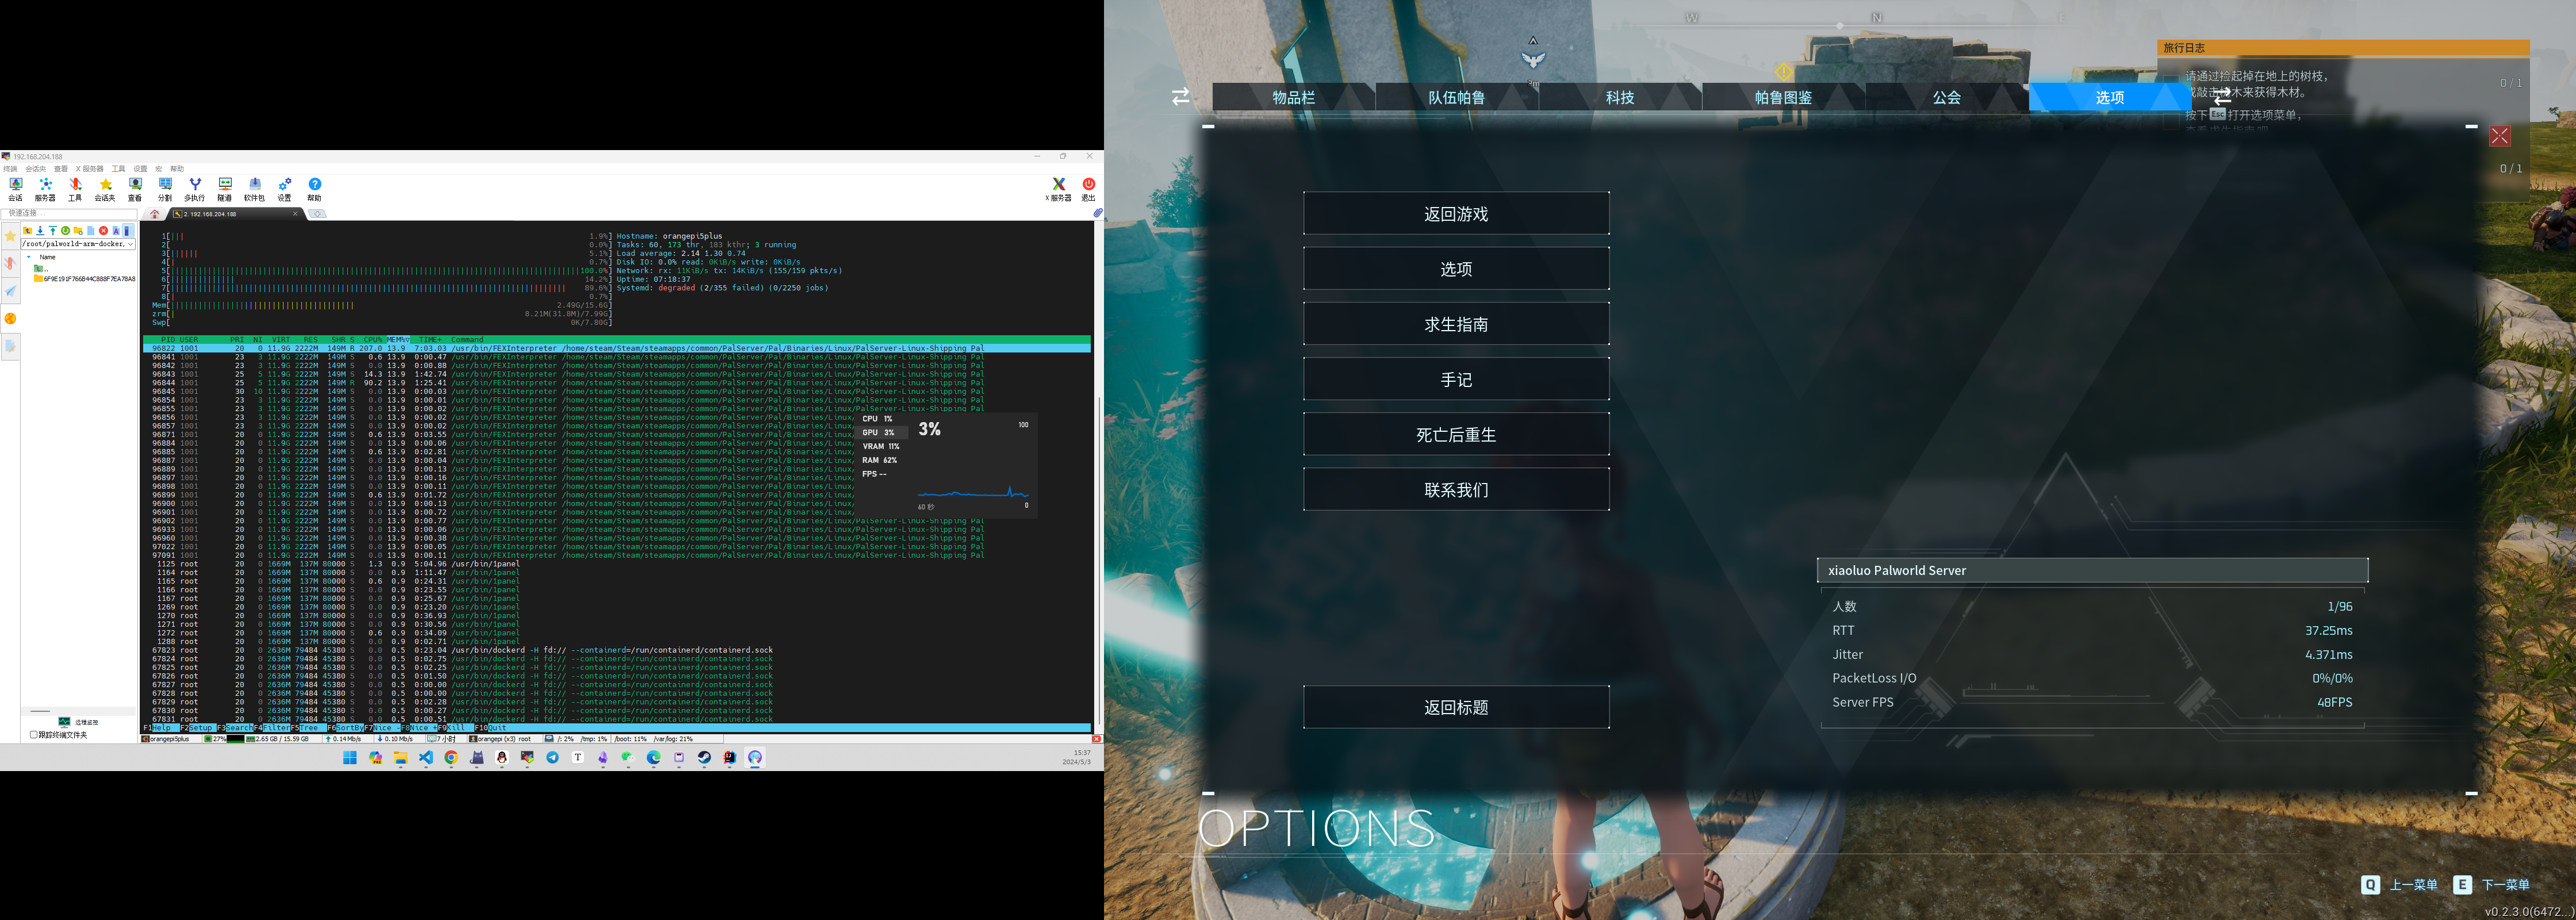Open the 宏 menu
The image size is (2576, 920).
(159, 169)
